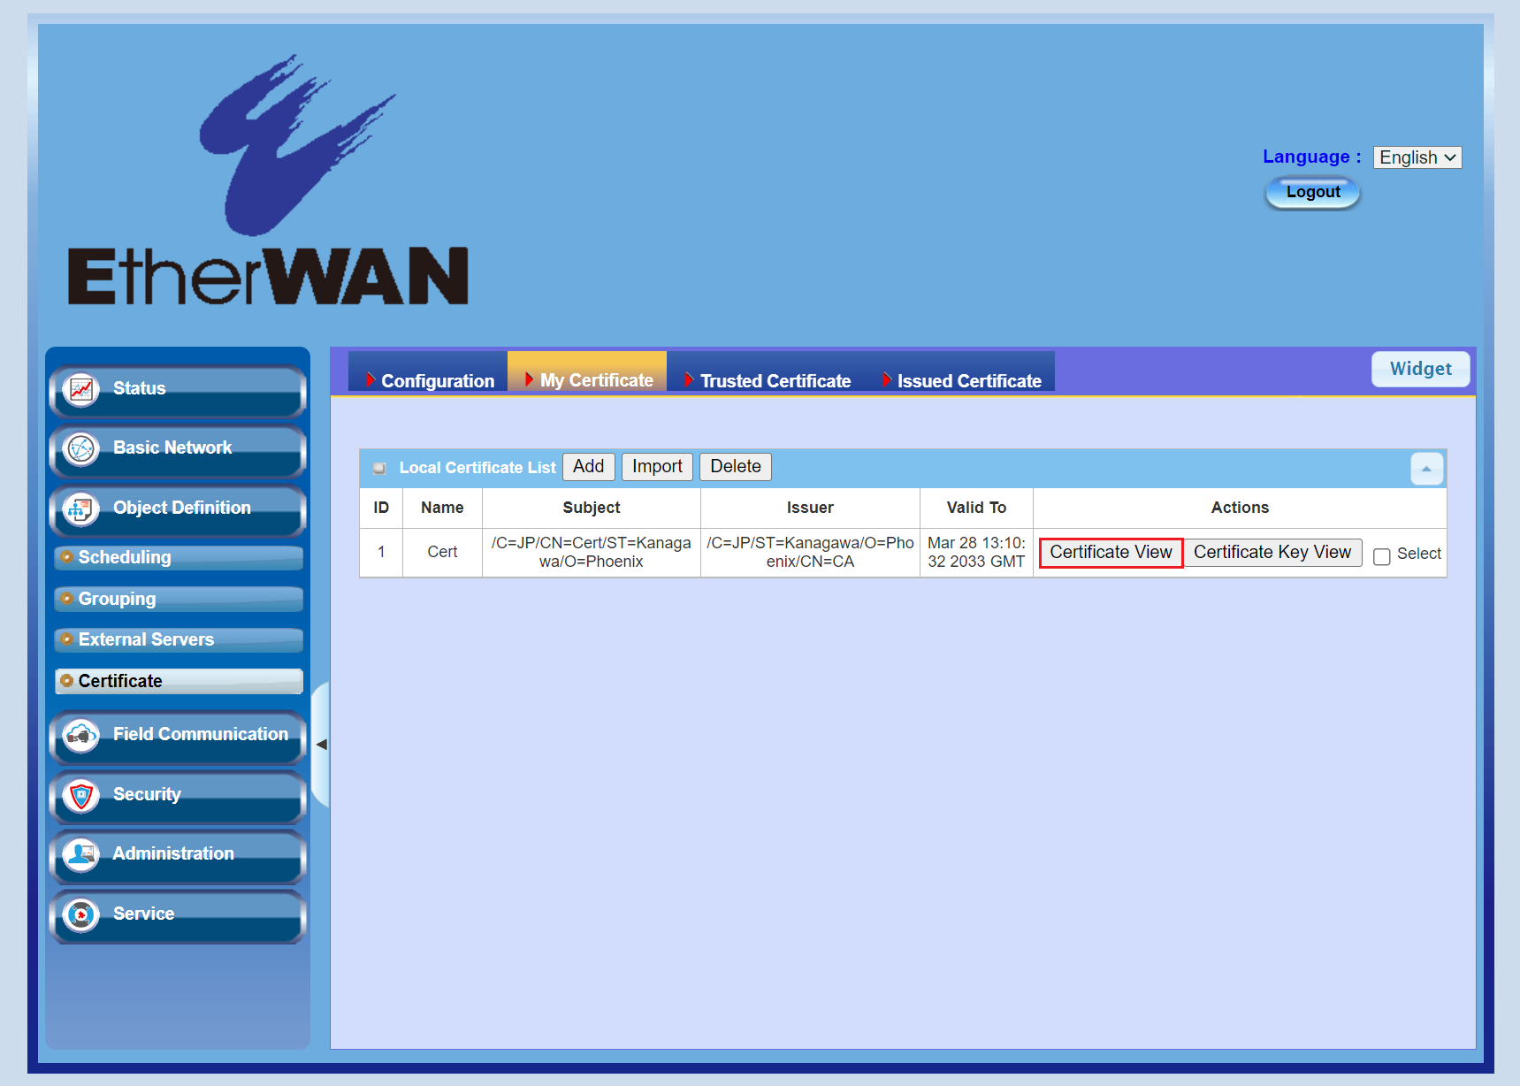Screen dimensions: 1520x1086
Task: Click the certificate name Cert
Action: click(x=442, y=552)
